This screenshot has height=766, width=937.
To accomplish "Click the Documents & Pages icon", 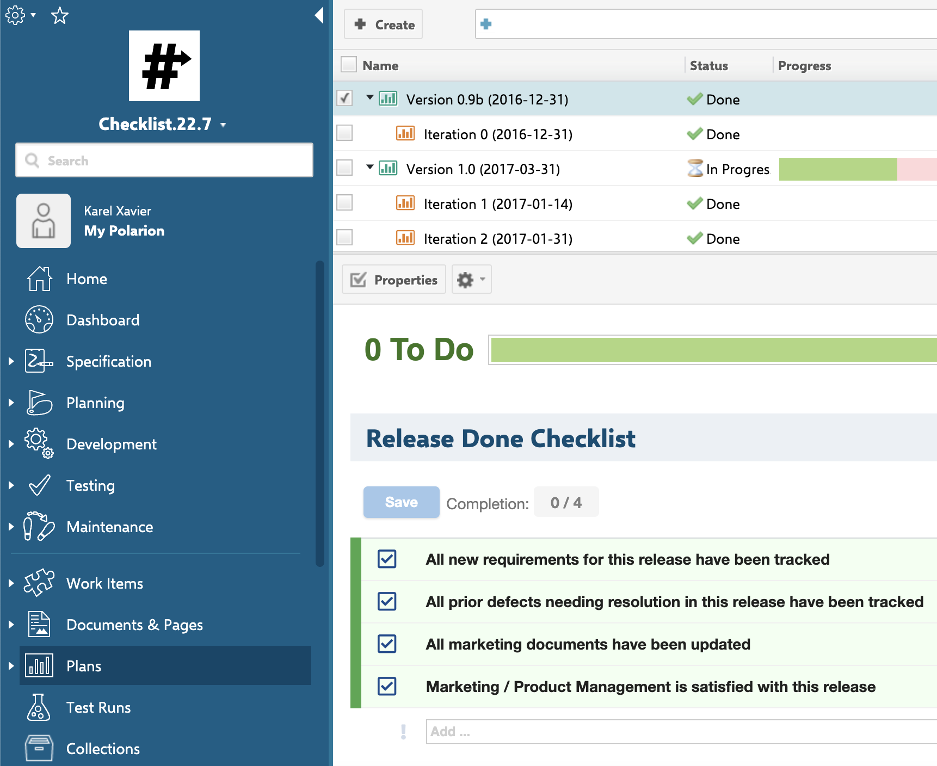I will coord(39,625).
